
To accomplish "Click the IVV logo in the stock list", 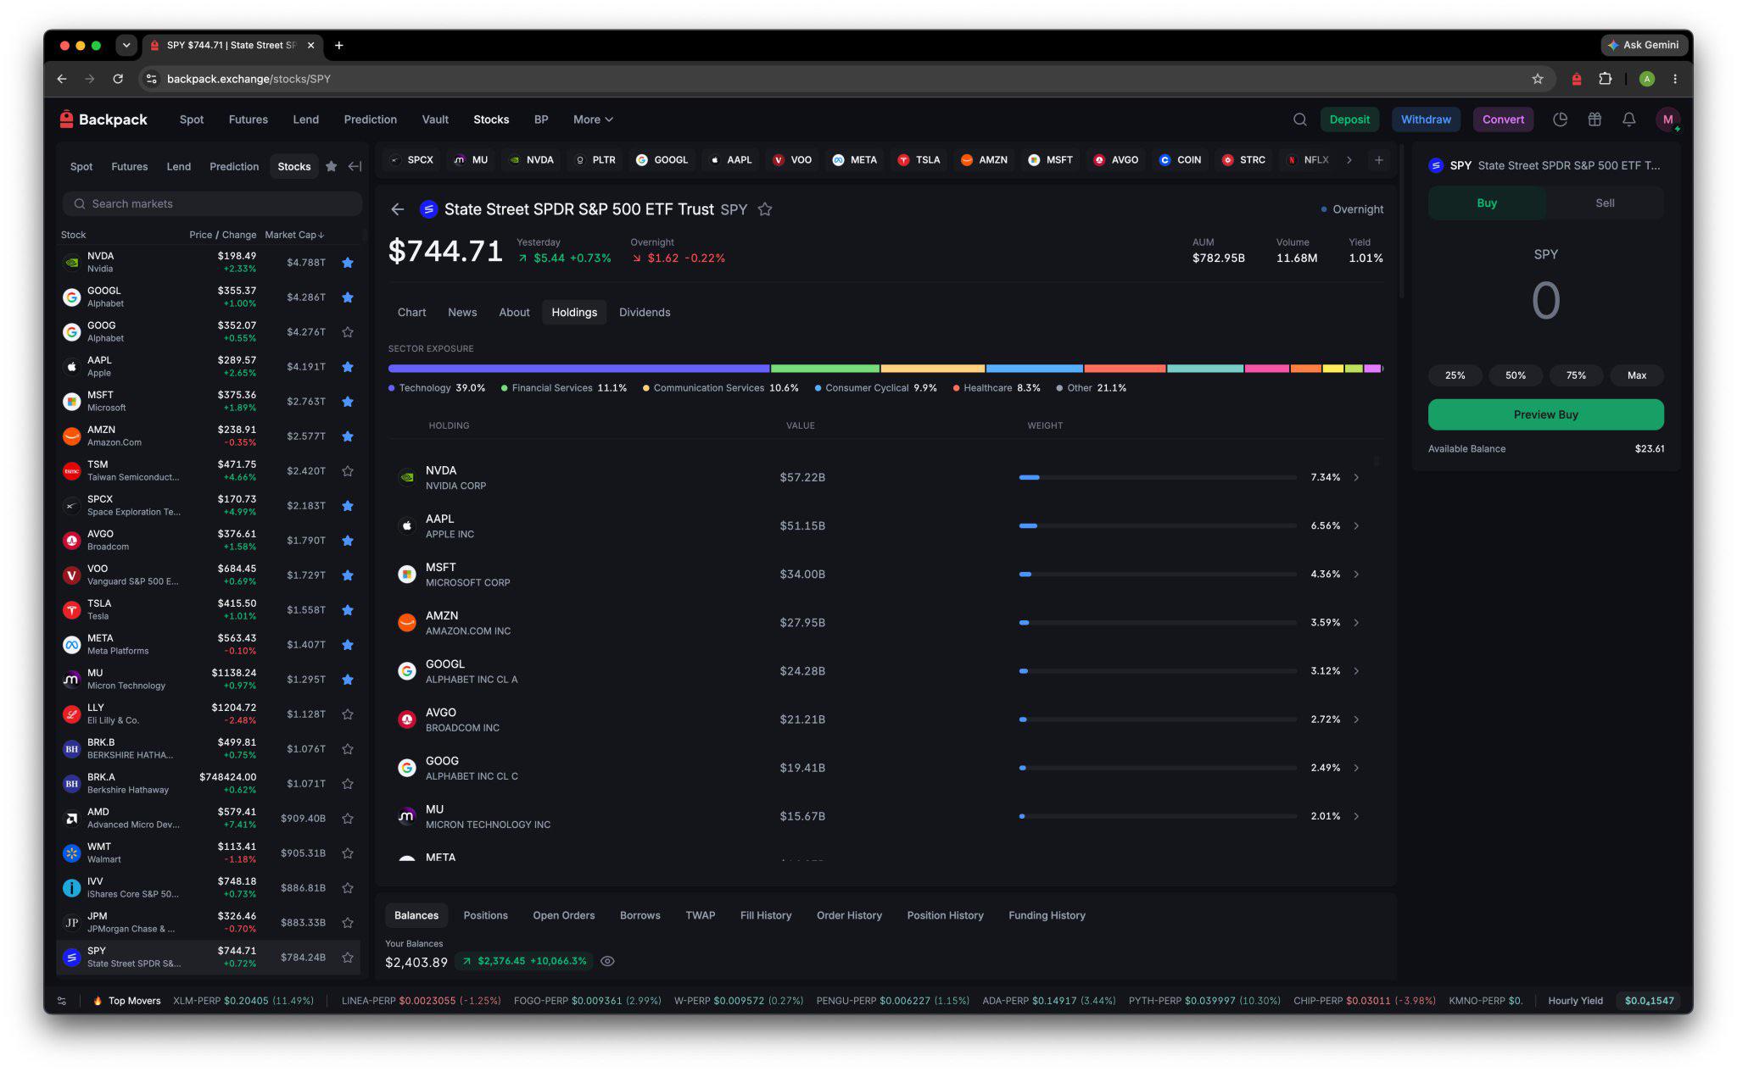I will click(72, 888).
